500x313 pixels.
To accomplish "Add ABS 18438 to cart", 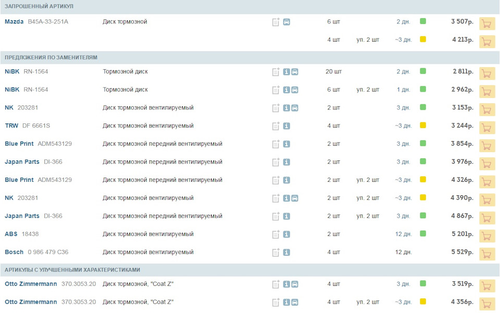I will click(x=487, y=236).
